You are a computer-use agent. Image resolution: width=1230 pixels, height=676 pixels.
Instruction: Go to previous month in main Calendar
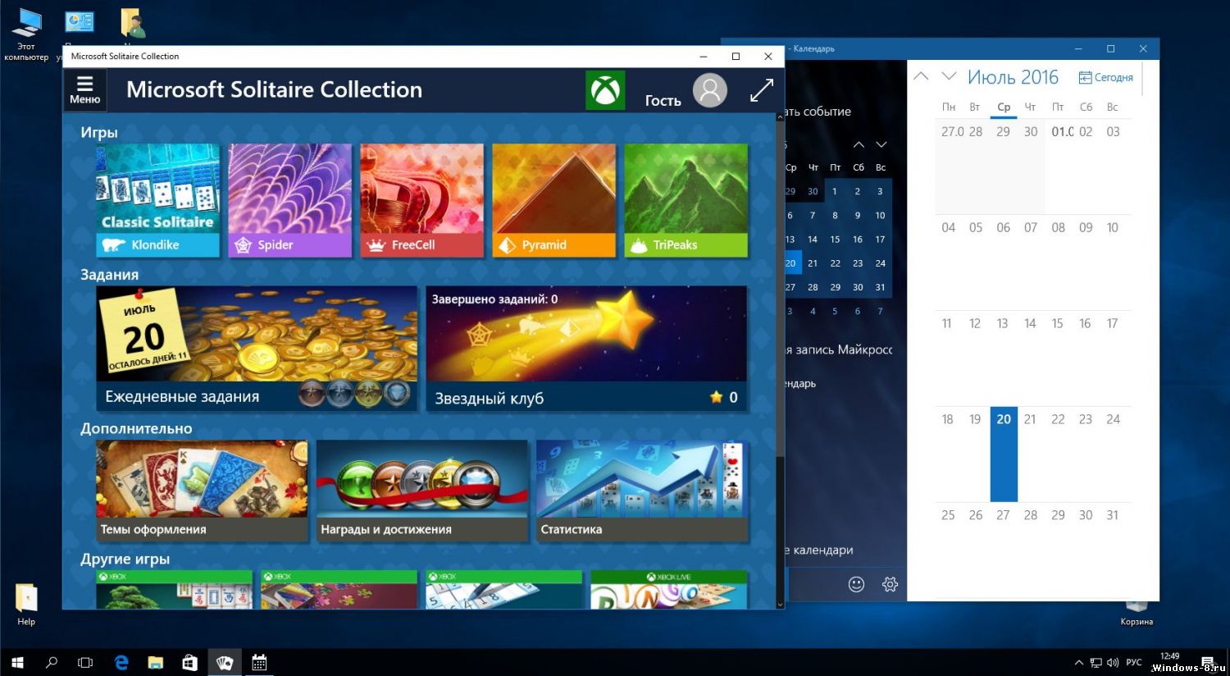click(x=921, y=76)
